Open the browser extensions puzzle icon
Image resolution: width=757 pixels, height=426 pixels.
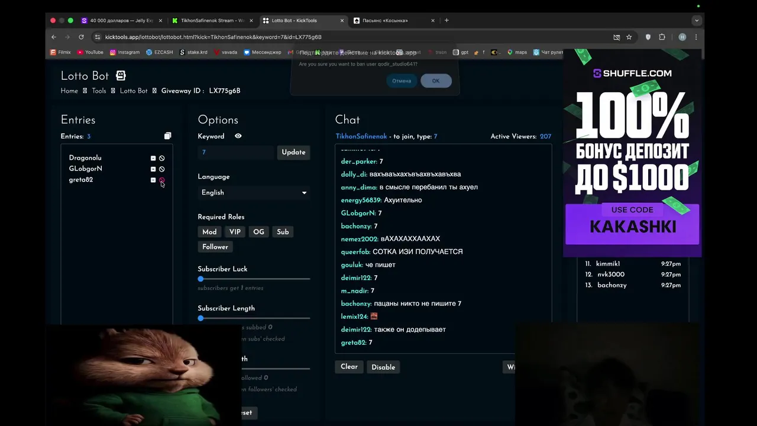coord(662,37)
